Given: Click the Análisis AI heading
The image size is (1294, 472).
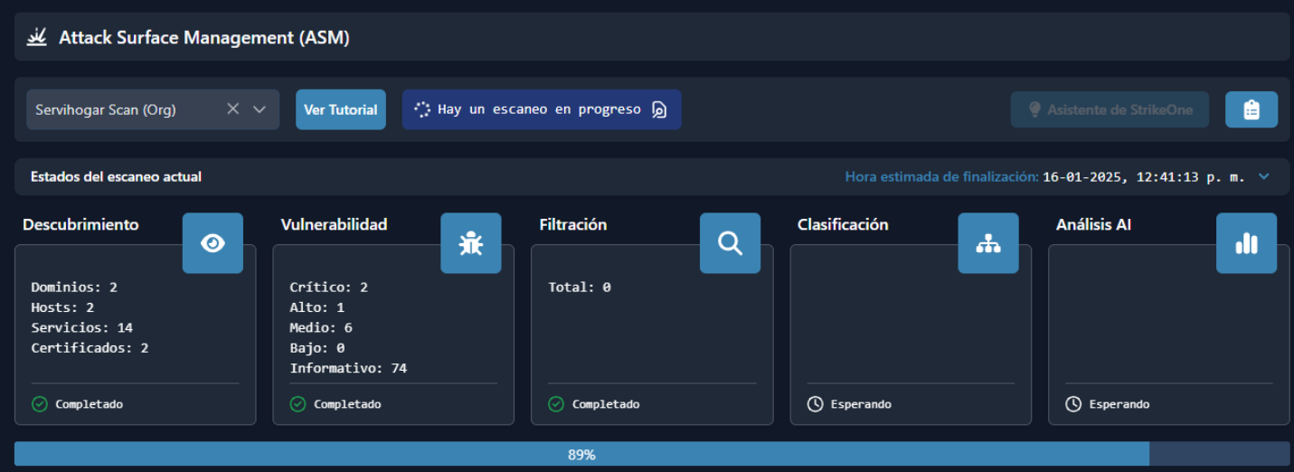Looking at the screenshot, I should 1093,224.
